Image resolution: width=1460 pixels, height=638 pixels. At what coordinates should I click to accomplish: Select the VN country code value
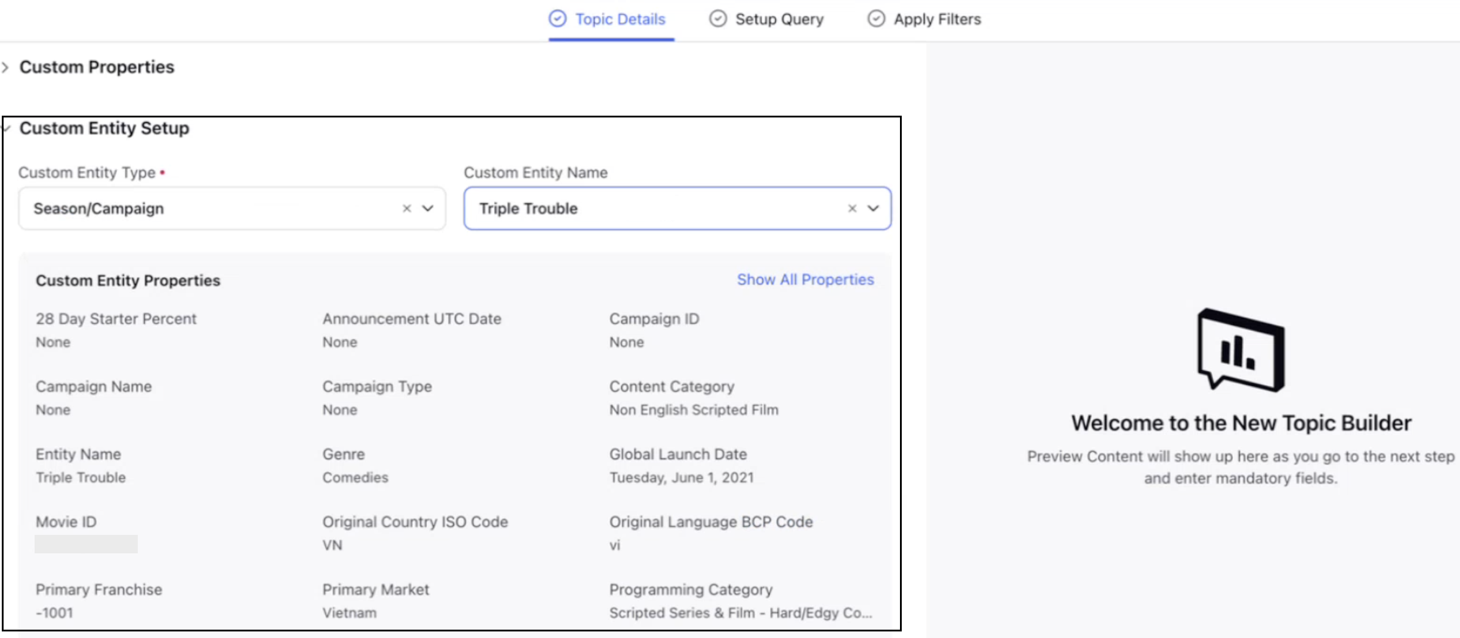point(332,546)
